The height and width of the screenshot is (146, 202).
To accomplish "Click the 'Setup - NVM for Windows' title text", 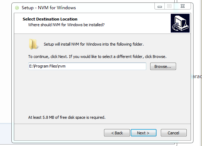I will click(49, 8).
